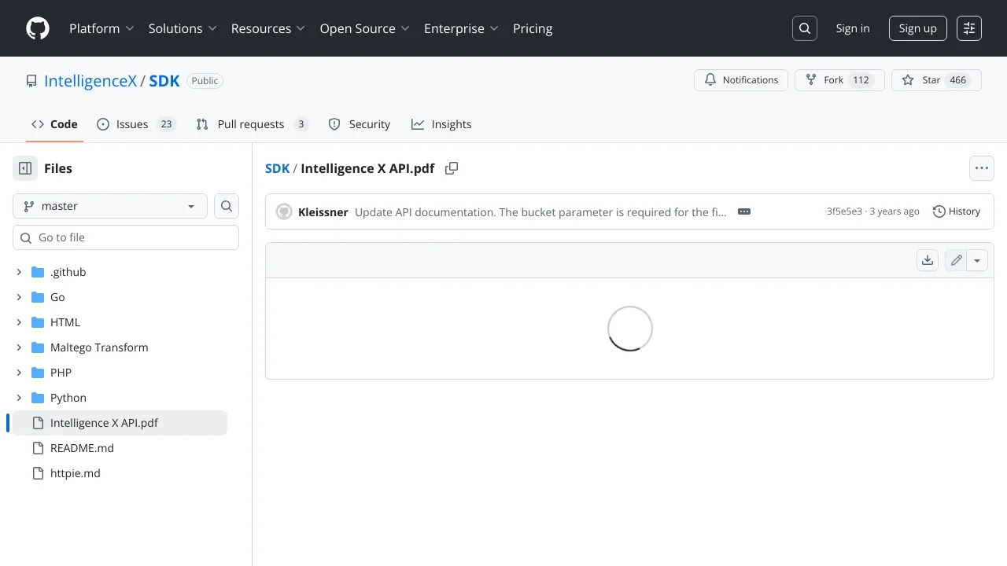Click the Notifications button
The image size is (1007, 566).
pyautogui.click(x=741, y=80)
